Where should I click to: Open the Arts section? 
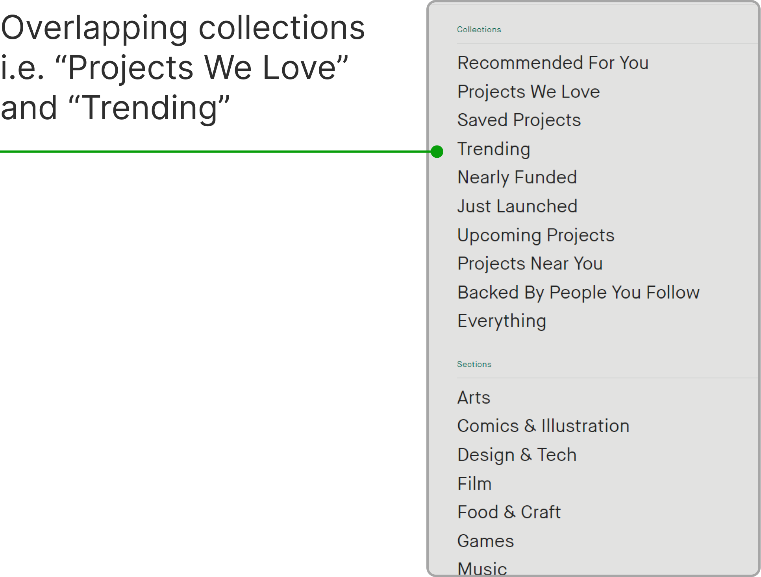pyautogui.click(x=474, y=398)
